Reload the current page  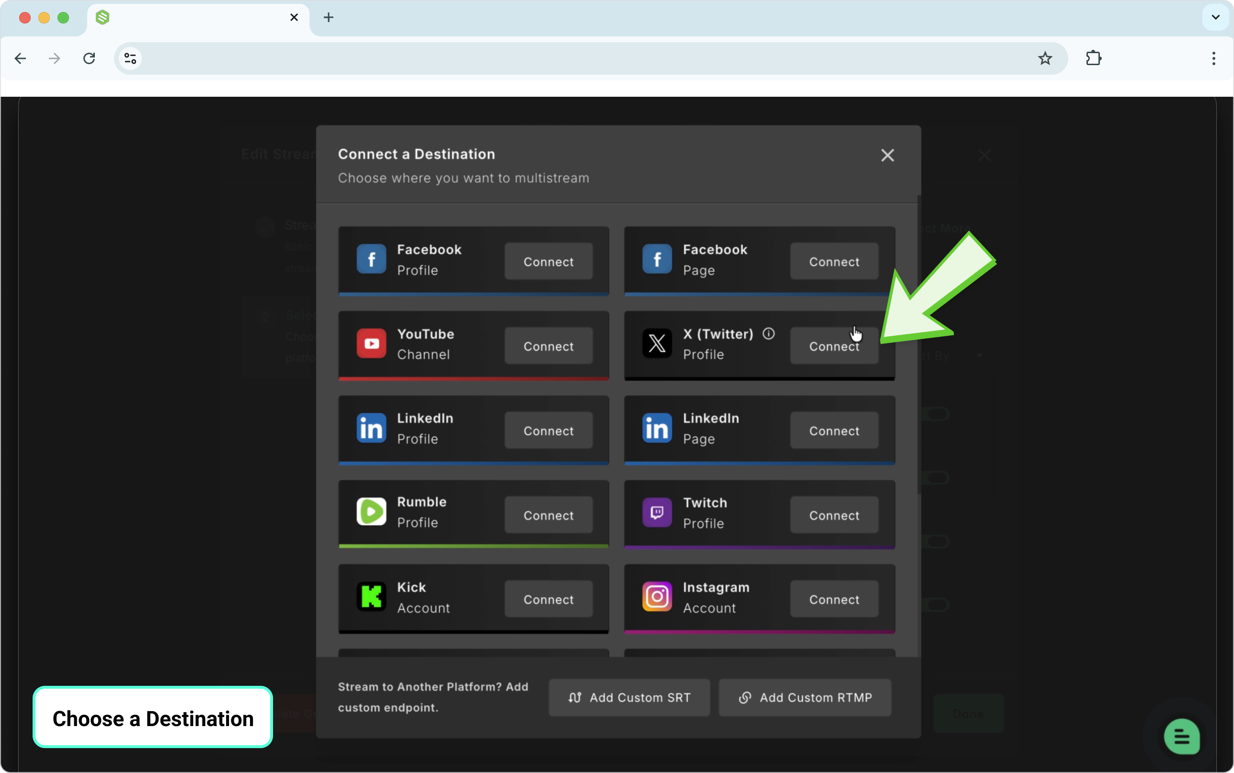tap(89, 58)
